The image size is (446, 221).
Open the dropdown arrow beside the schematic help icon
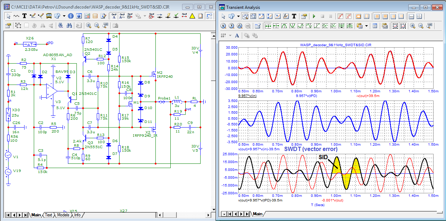point(64,16)
